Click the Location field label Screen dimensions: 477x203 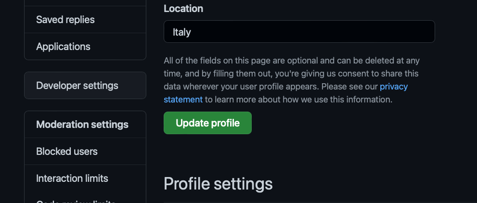(183, 9)
